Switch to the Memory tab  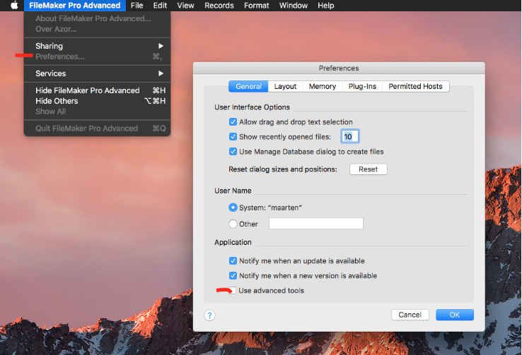coord(322,86)
